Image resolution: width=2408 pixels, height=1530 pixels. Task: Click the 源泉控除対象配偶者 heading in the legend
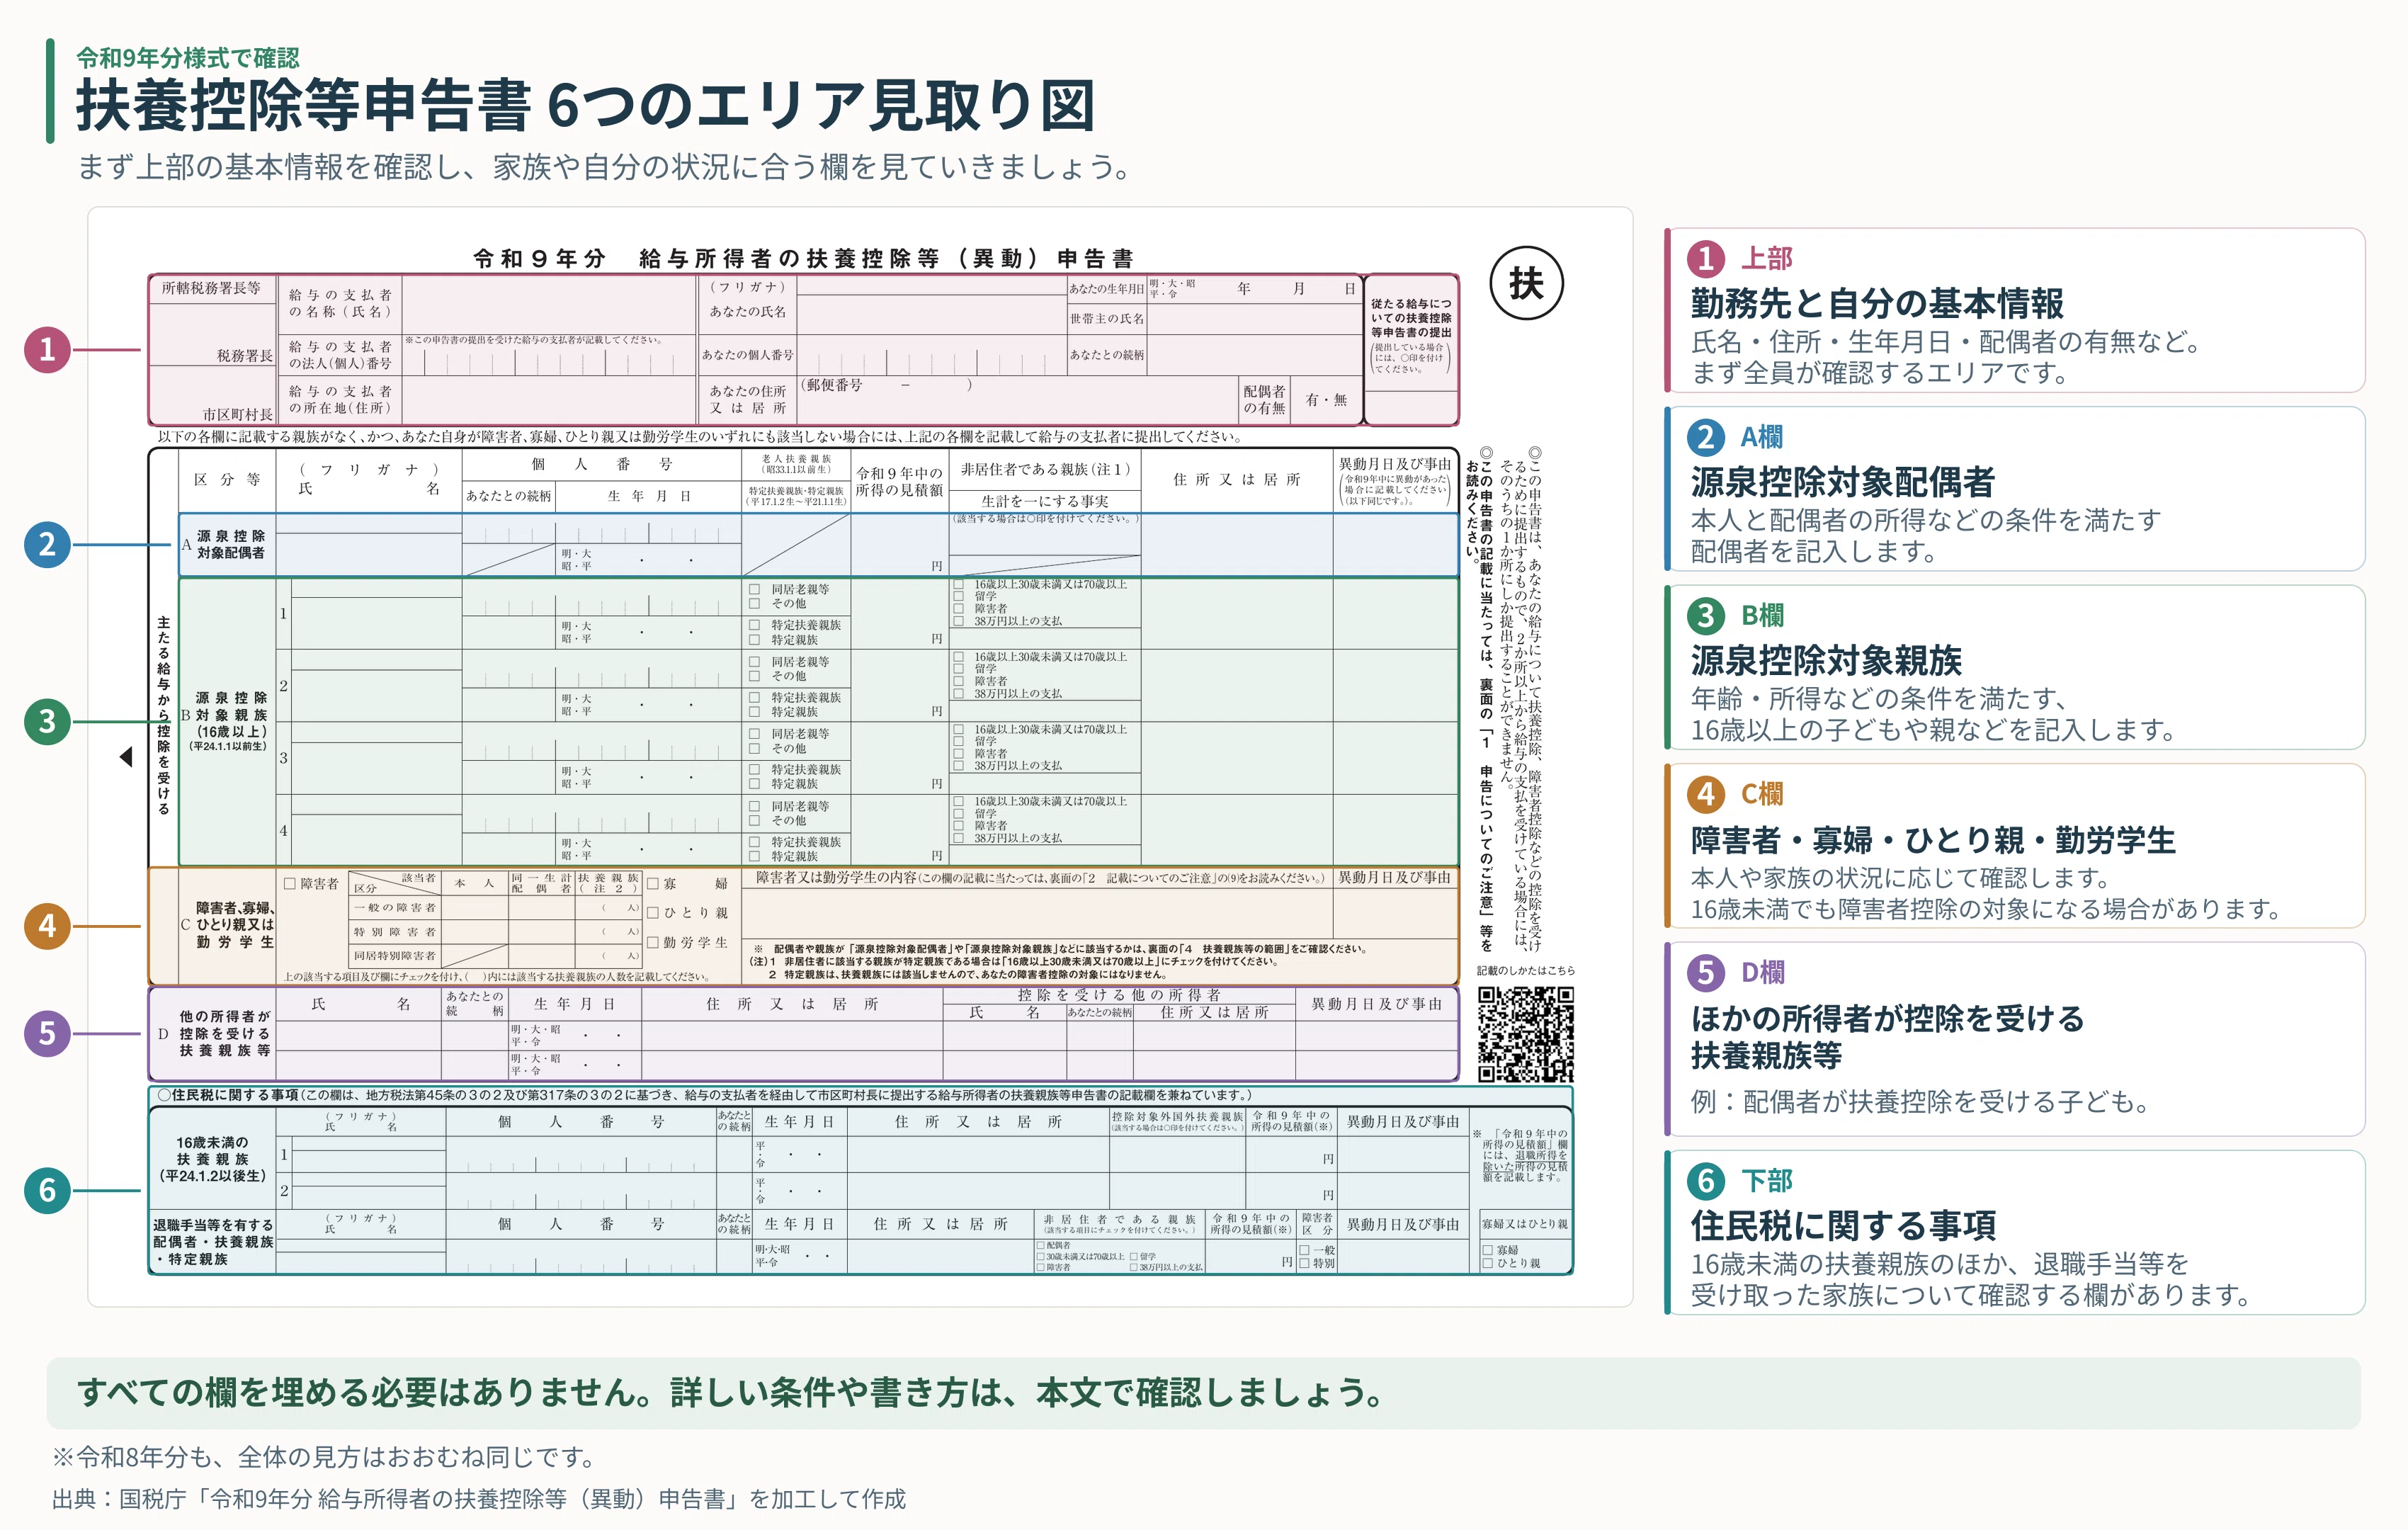coord(1842,482)
